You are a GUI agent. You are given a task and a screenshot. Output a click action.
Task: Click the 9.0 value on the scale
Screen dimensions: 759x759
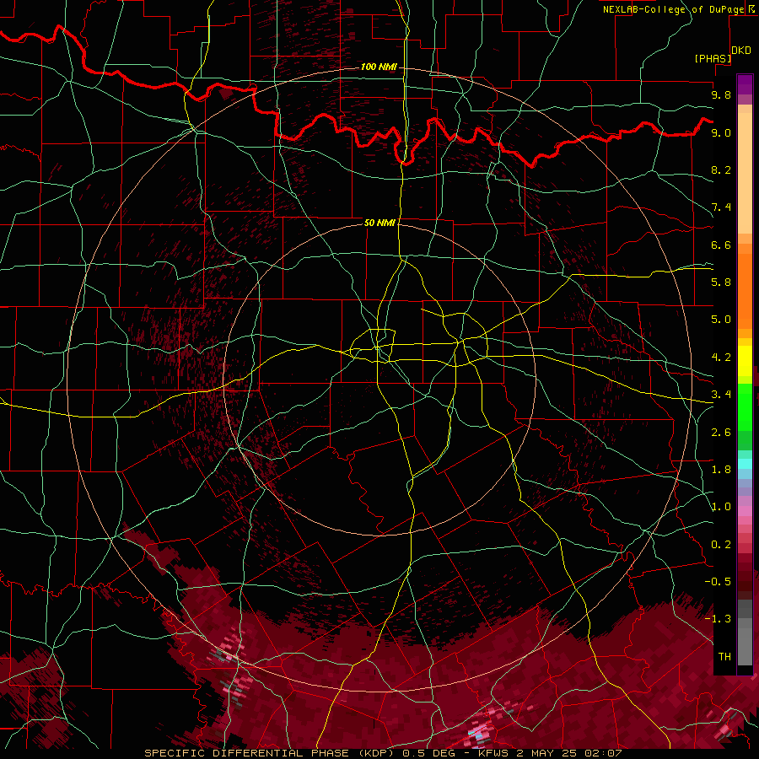tap(721, 132)
